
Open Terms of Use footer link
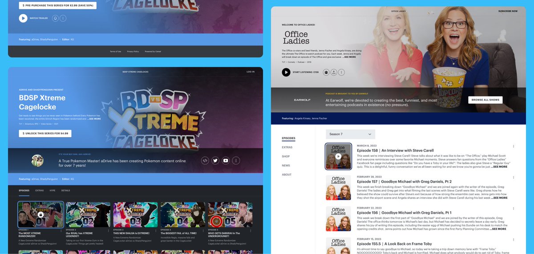(115, 52)
